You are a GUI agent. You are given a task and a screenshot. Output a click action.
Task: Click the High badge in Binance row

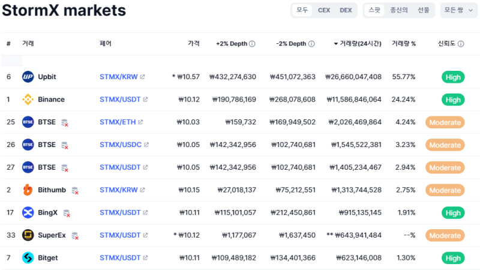click(453, 100)
